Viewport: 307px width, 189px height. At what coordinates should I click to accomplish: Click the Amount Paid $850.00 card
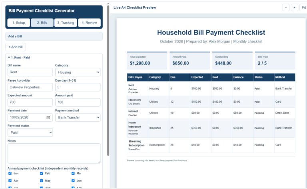click(190, 60)
